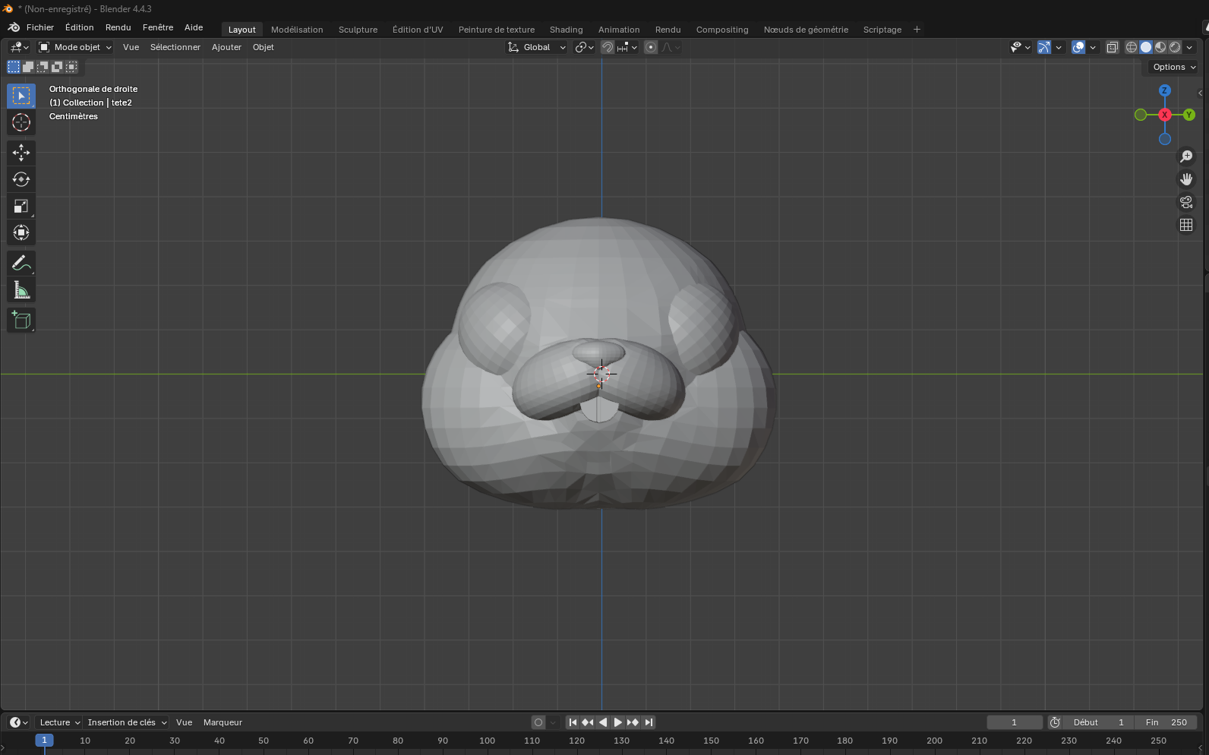The height and width of the screenshot is (755, 1209).
Task: Open the Ajouter menu
Action: coord(226,47)
